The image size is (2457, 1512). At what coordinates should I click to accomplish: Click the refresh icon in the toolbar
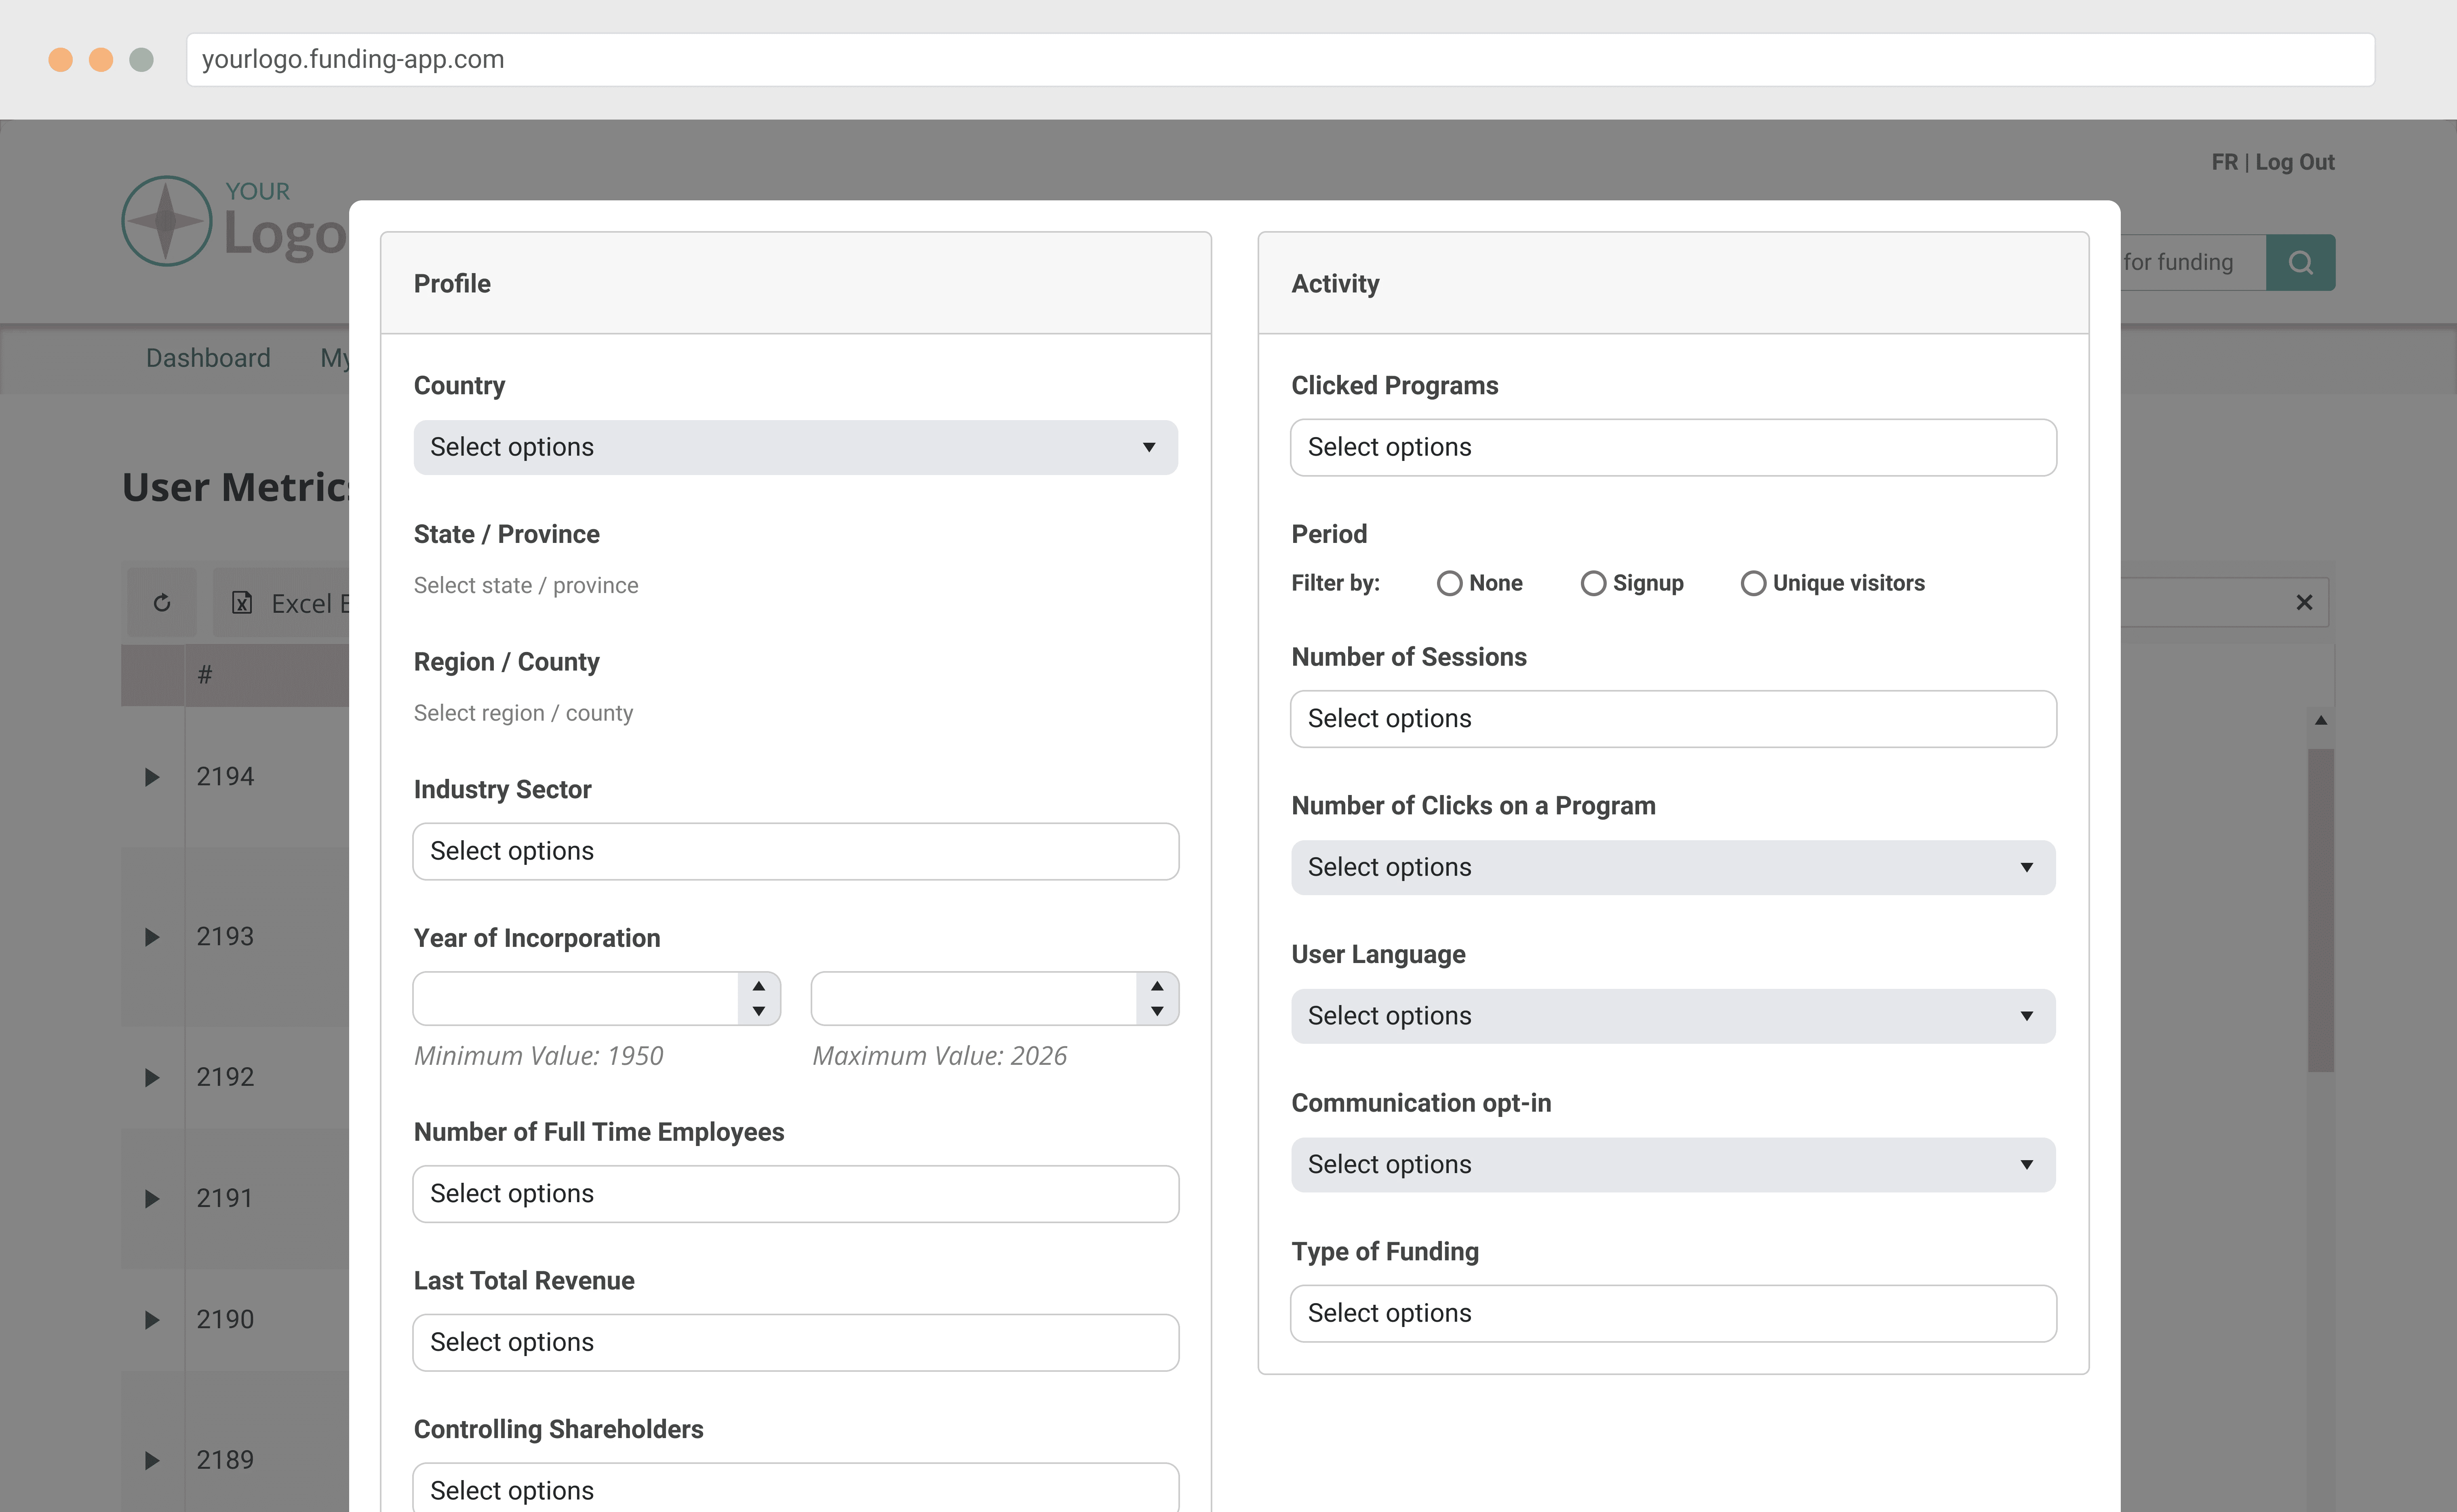pyautogui.click(x=162, y=603)
